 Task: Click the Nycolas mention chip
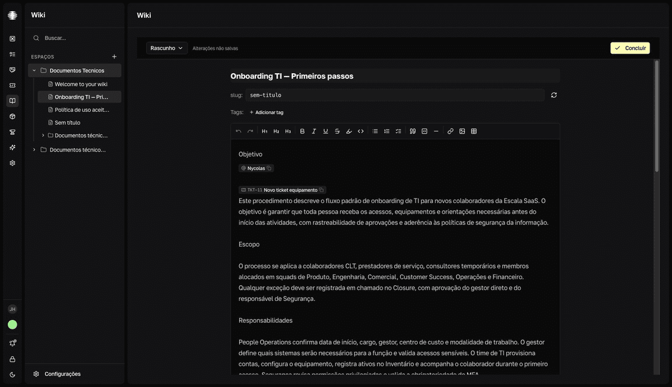click(x=256, y=168)
